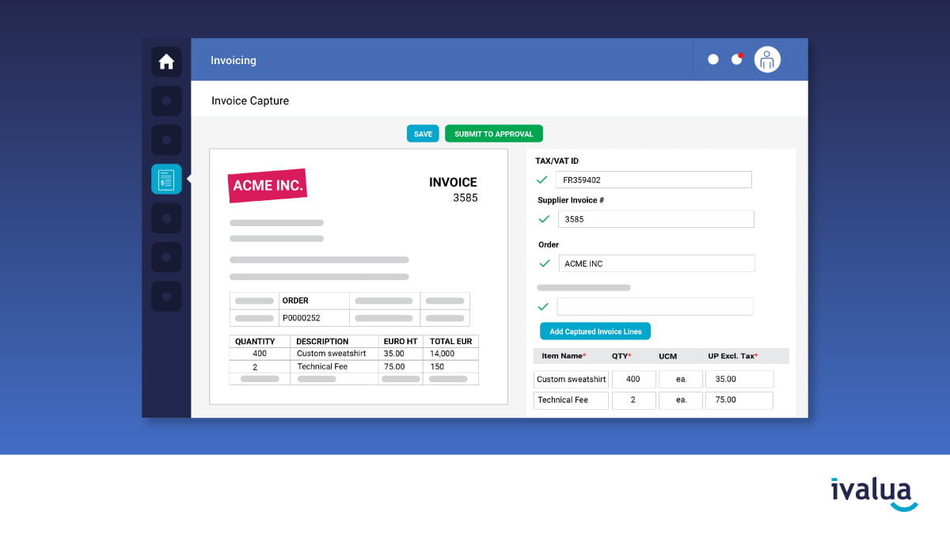Open the UCM selector for Technical Fee
The width and height of the screenshot is (950, 534).
(x=680, y=400)
